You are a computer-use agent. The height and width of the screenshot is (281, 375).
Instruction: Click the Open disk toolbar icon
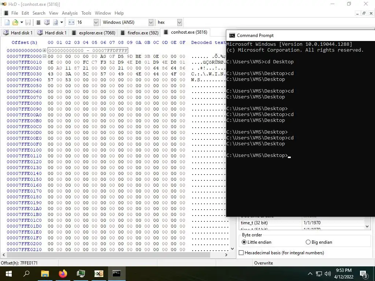tap(47, 22)
